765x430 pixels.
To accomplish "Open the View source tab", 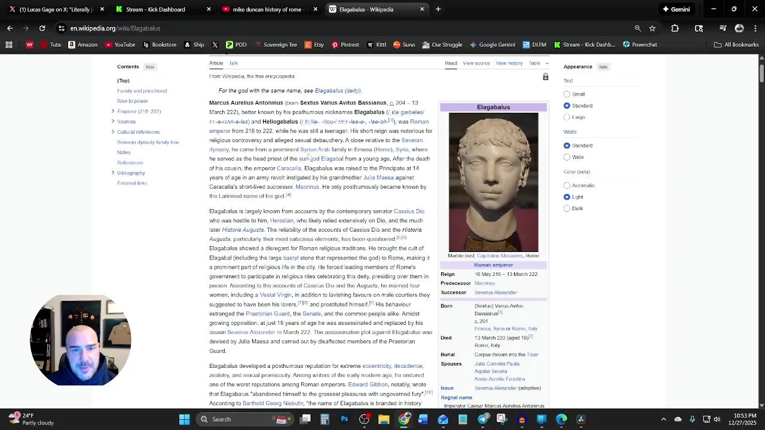I will click(x=476, y=63).
